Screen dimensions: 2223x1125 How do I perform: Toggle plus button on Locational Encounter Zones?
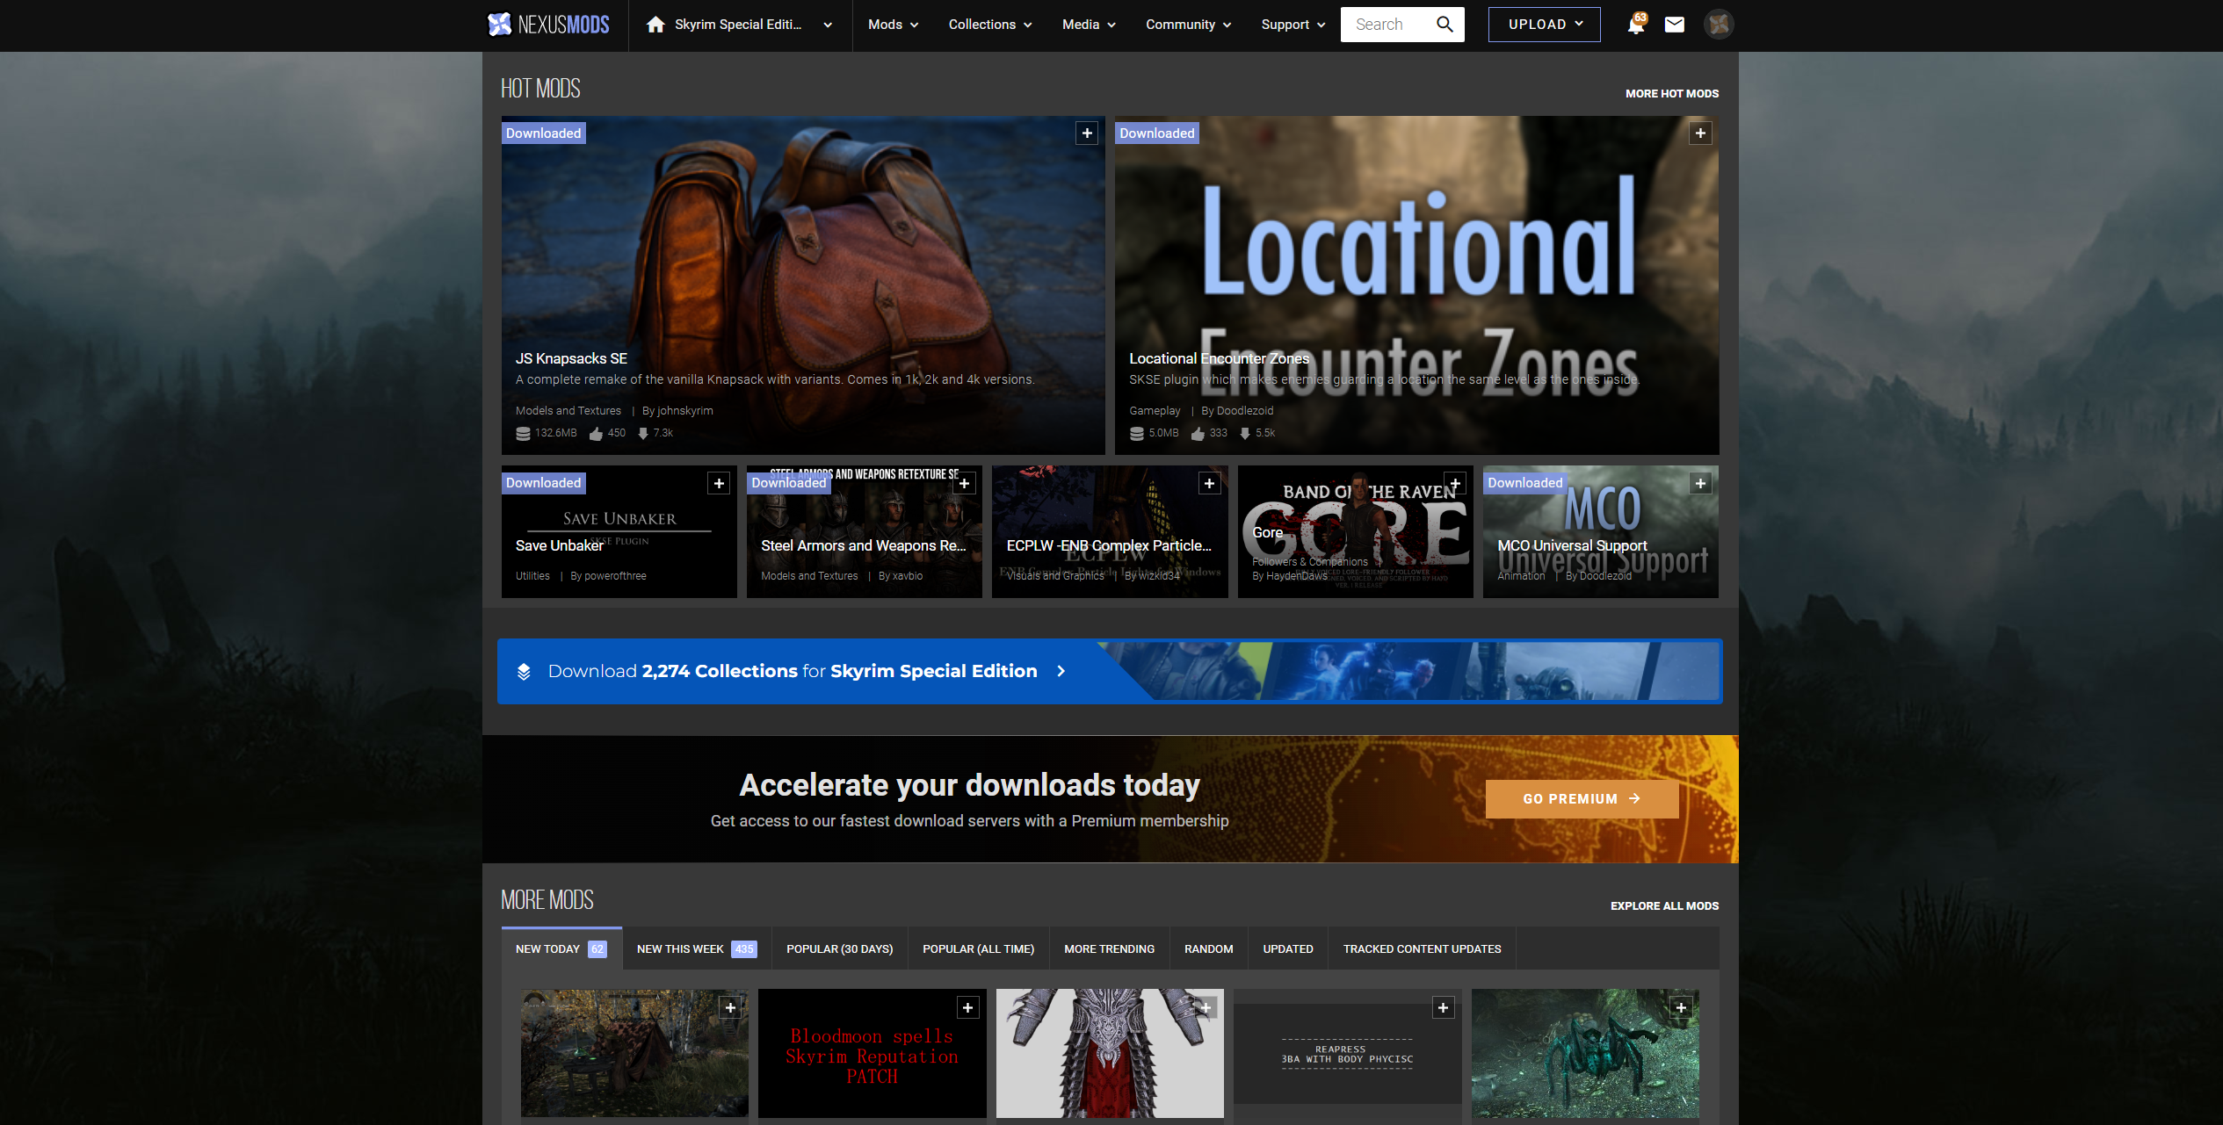[x=1700, y=133]
